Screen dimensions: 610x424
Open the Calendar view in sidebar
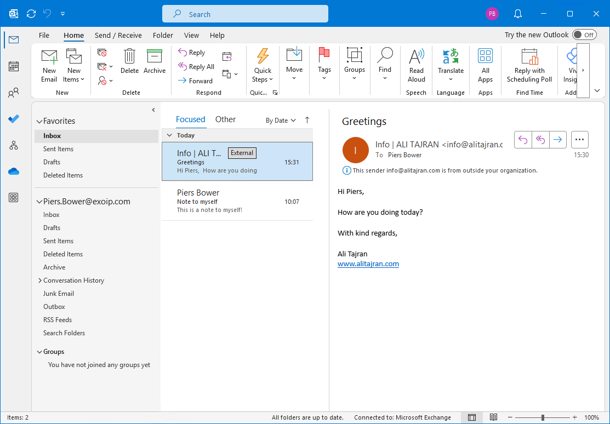14,66
